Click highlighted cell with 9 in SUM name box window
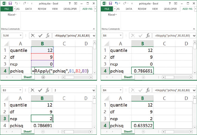 click(x=42, y=57)
